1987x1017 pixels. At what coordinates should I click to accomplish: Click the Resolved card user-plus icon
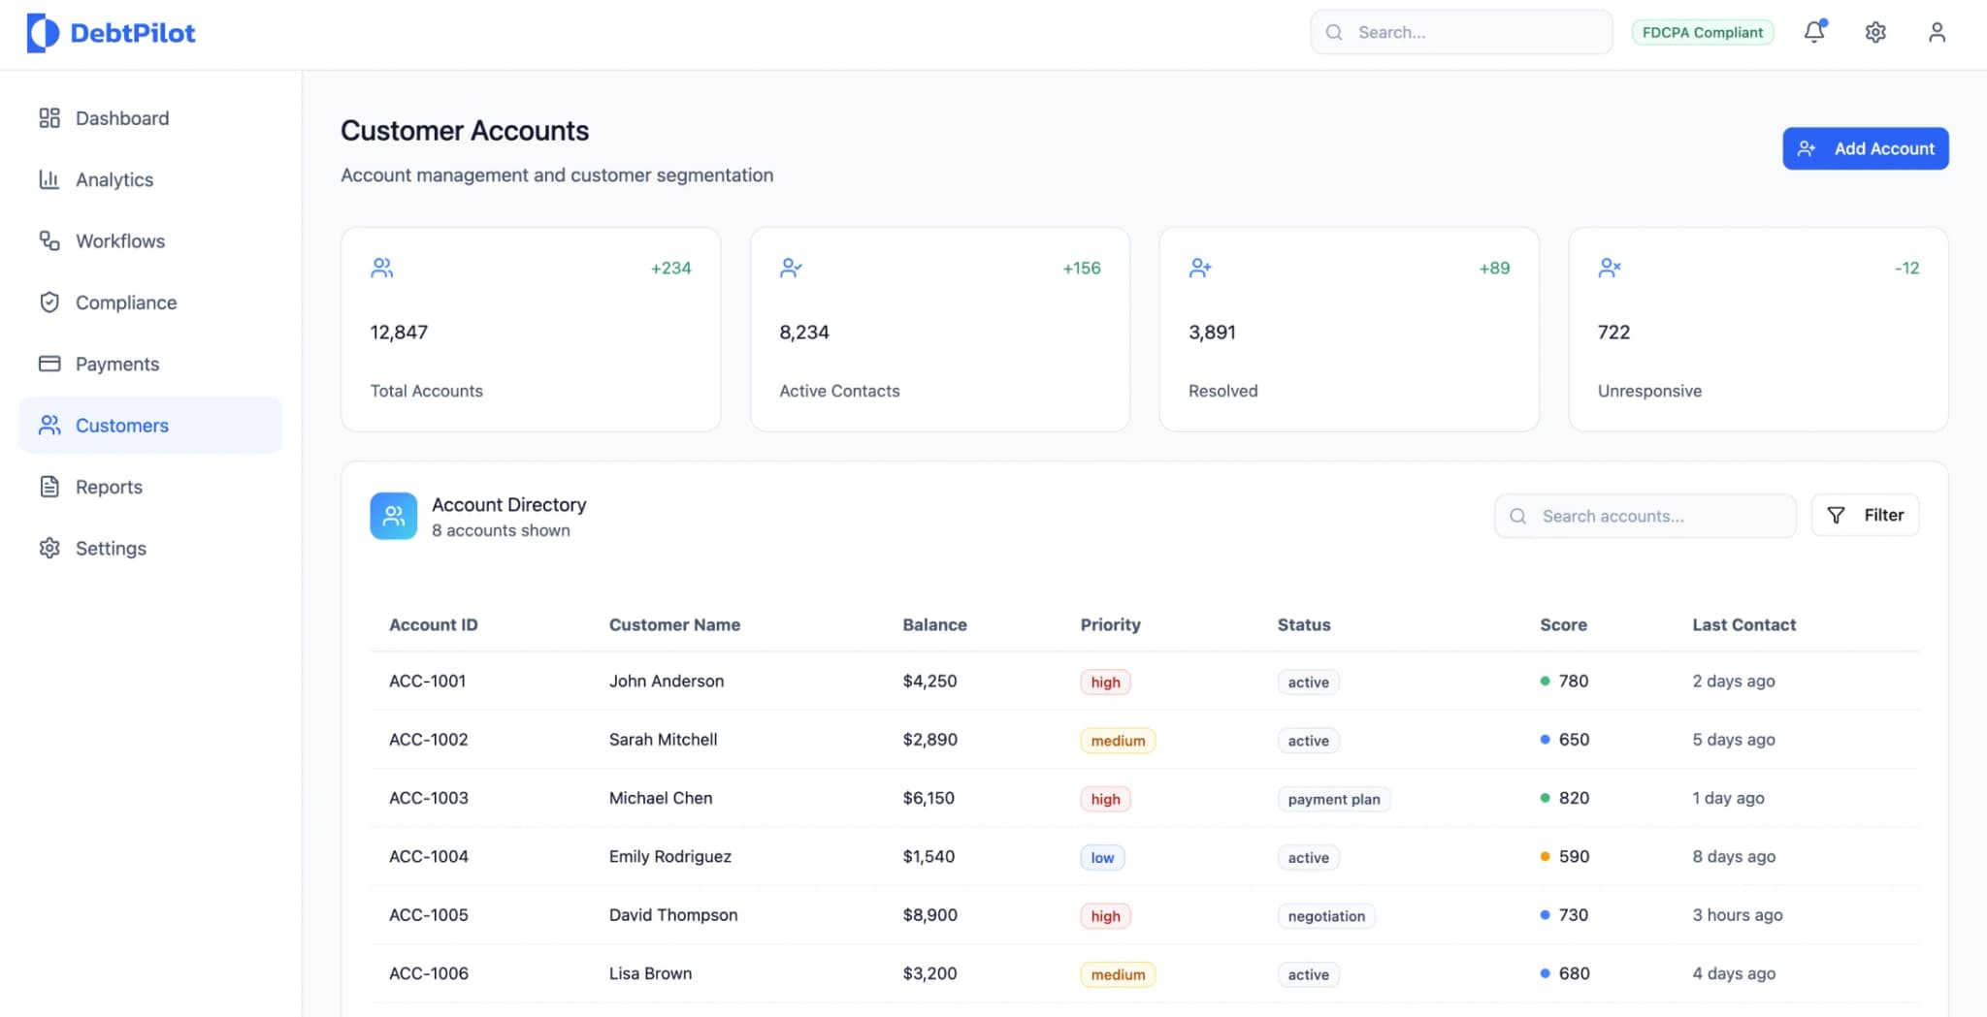[1200, 268]
